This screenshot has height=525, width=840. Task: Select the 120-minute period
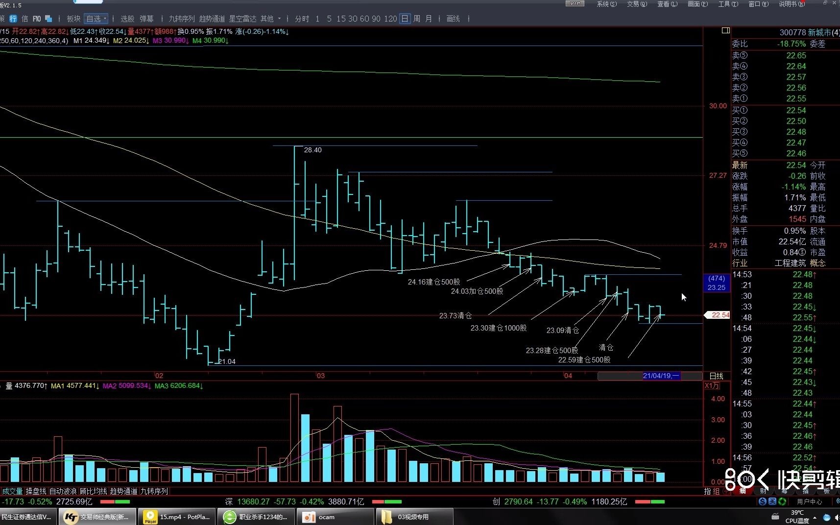click(390, 19)
